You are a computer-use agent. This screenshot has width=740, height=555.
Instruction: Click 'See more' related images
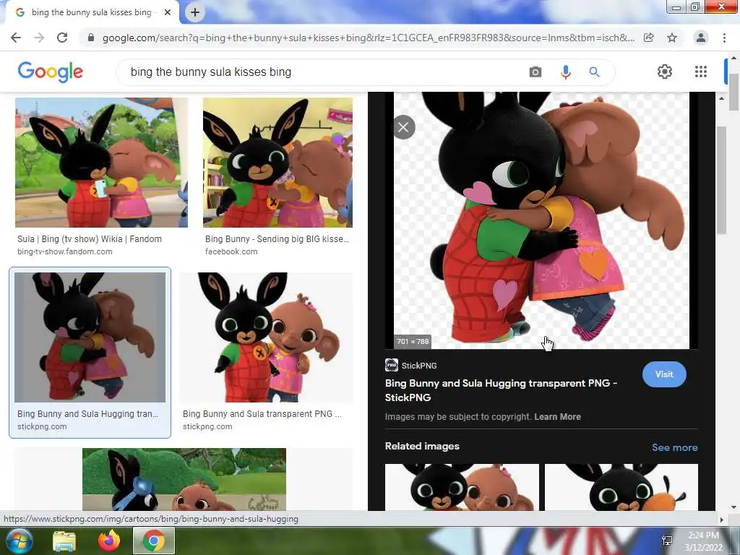[x=674, y=447]
